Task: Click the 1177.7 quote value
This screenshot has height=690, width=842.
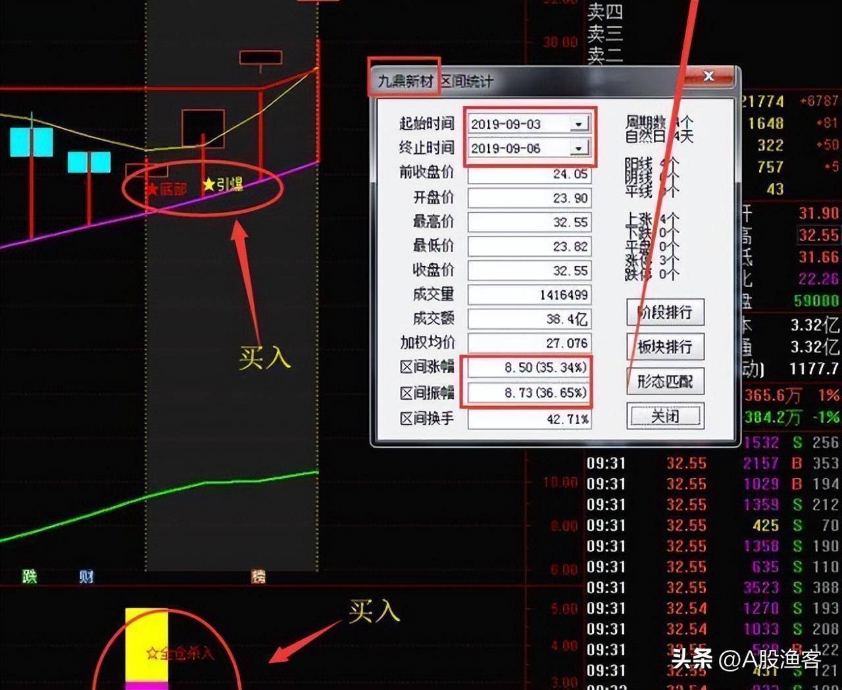Action: tap(815, 368)
